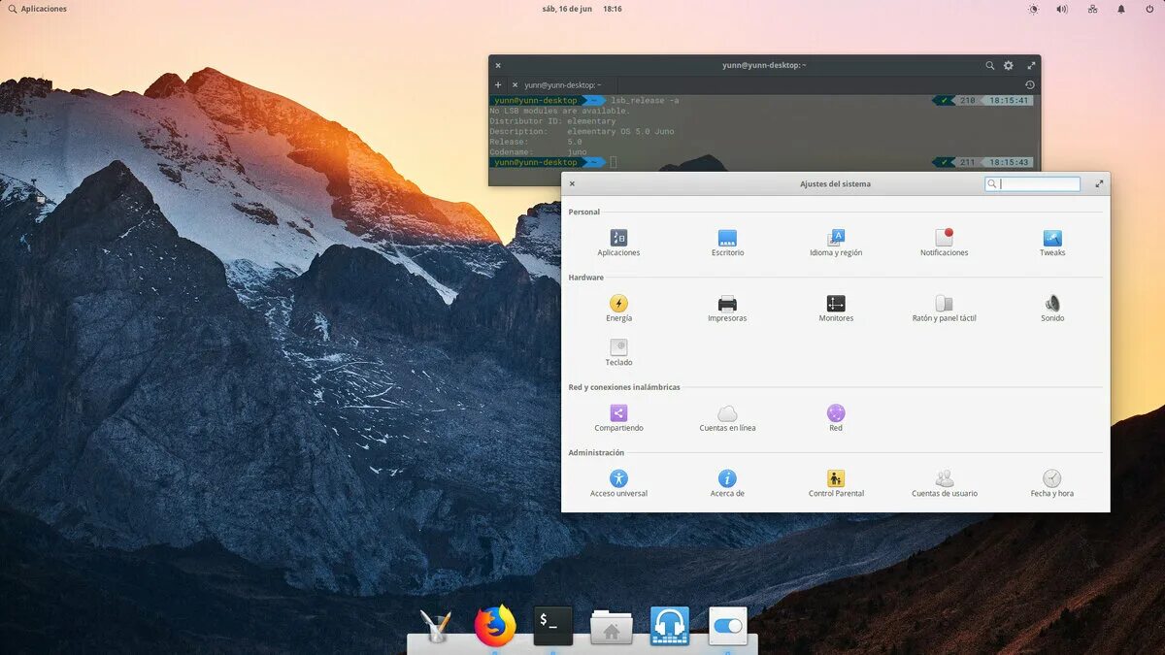The height and width of the screenshot is (655, 1165).
Task: Open the Impresoras settings icon
Action: pos(726,305)
